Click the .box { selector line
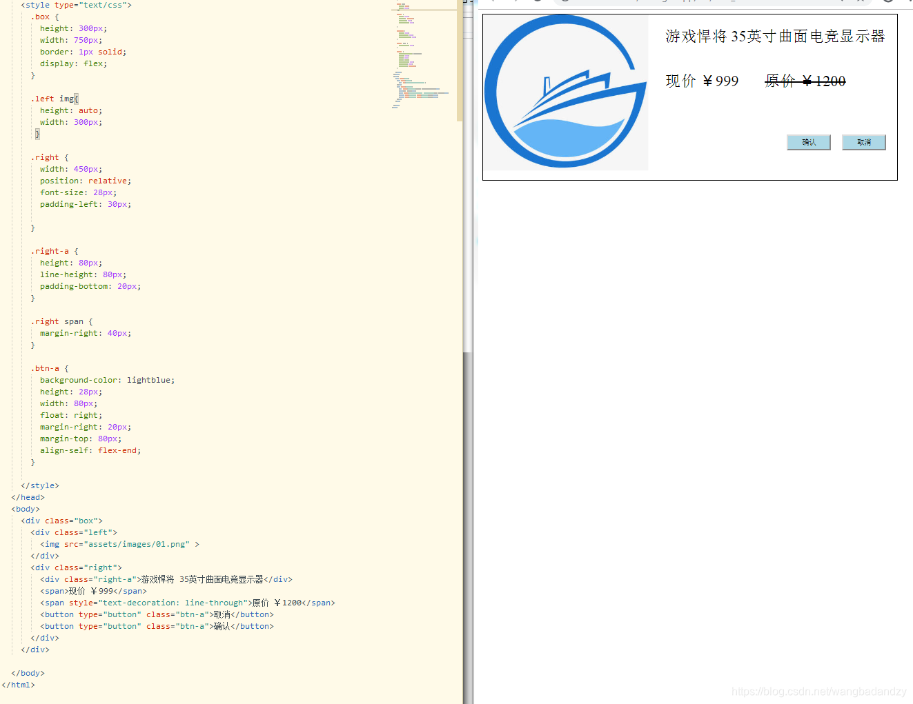This screenshot has width=913, height=704. [x=45, y=17]
